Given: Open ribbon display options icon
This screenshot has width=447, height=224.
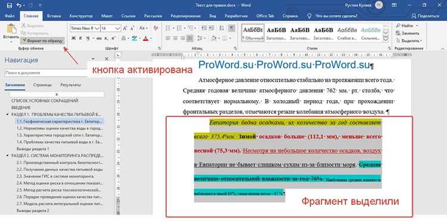Looking at the screenshot, I should point(394,5).
